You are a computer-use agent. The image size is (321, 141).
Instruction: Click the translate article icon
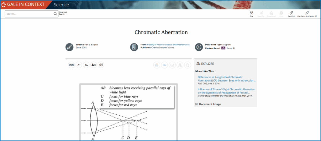(71, 65)
